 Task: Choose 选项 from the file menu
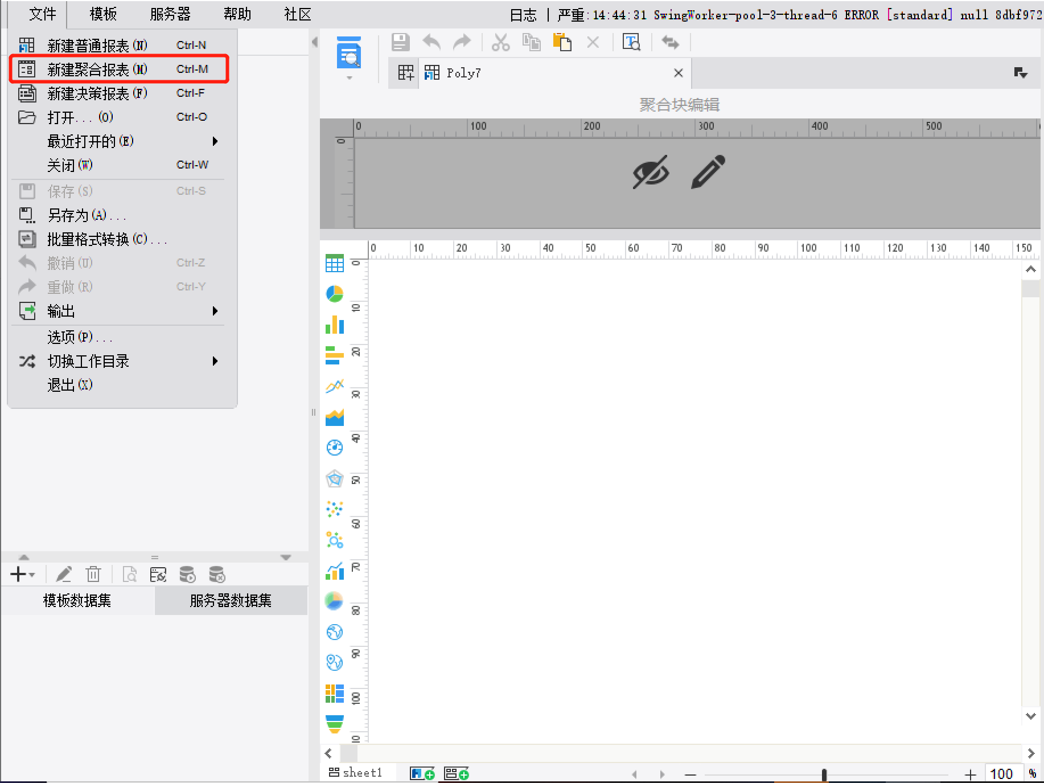[119, 337]
